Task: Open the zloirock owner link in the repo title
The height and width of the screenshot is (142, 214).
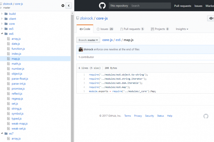Action: pos(87,18)
